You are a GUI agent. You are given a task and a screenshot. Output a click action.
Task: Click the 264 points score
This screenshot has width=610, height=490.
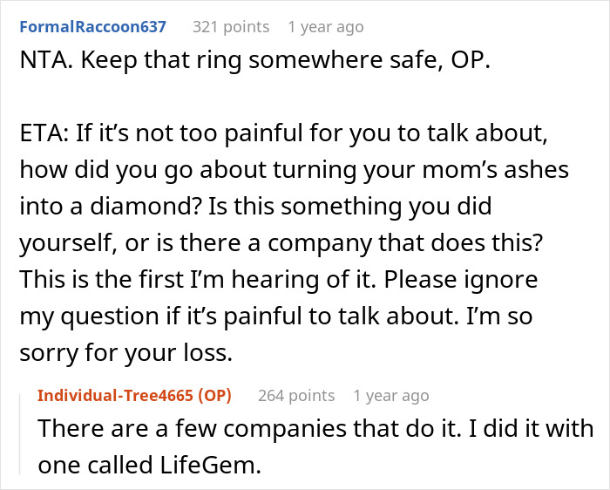(x=296, y=395)
